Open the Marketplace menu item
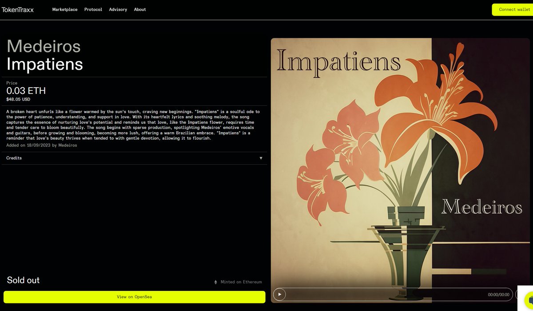 [65, 9]
